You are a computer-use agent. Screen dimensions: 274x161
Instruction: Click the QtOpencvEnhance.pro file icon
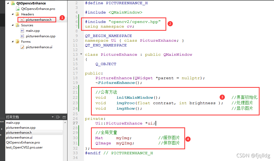coord(18,9)
